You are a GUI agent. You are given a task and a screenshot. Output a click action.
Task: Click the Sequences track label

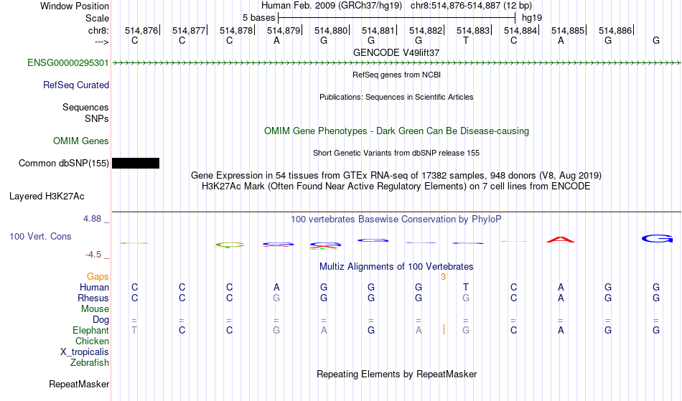(x=85, y=108)
